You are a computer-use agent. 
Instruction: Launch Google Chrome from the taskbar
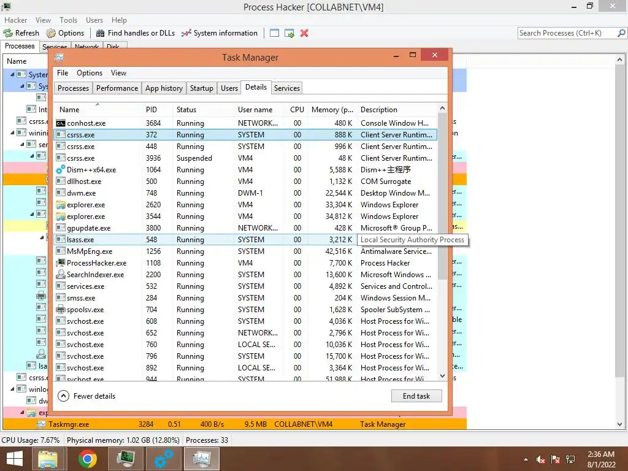tap(87, 459)
